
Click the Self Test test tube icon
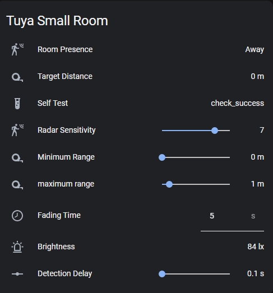tap(17, 104)
